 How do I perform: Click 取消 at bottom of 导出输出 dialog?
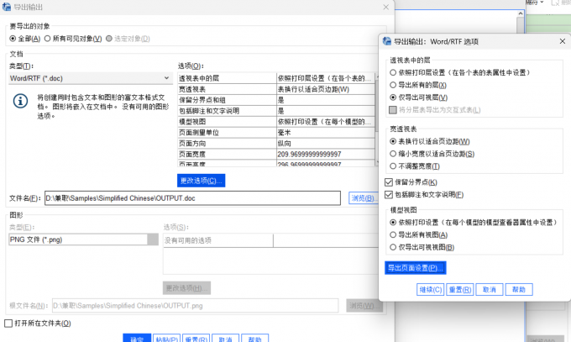coord(225,338)
